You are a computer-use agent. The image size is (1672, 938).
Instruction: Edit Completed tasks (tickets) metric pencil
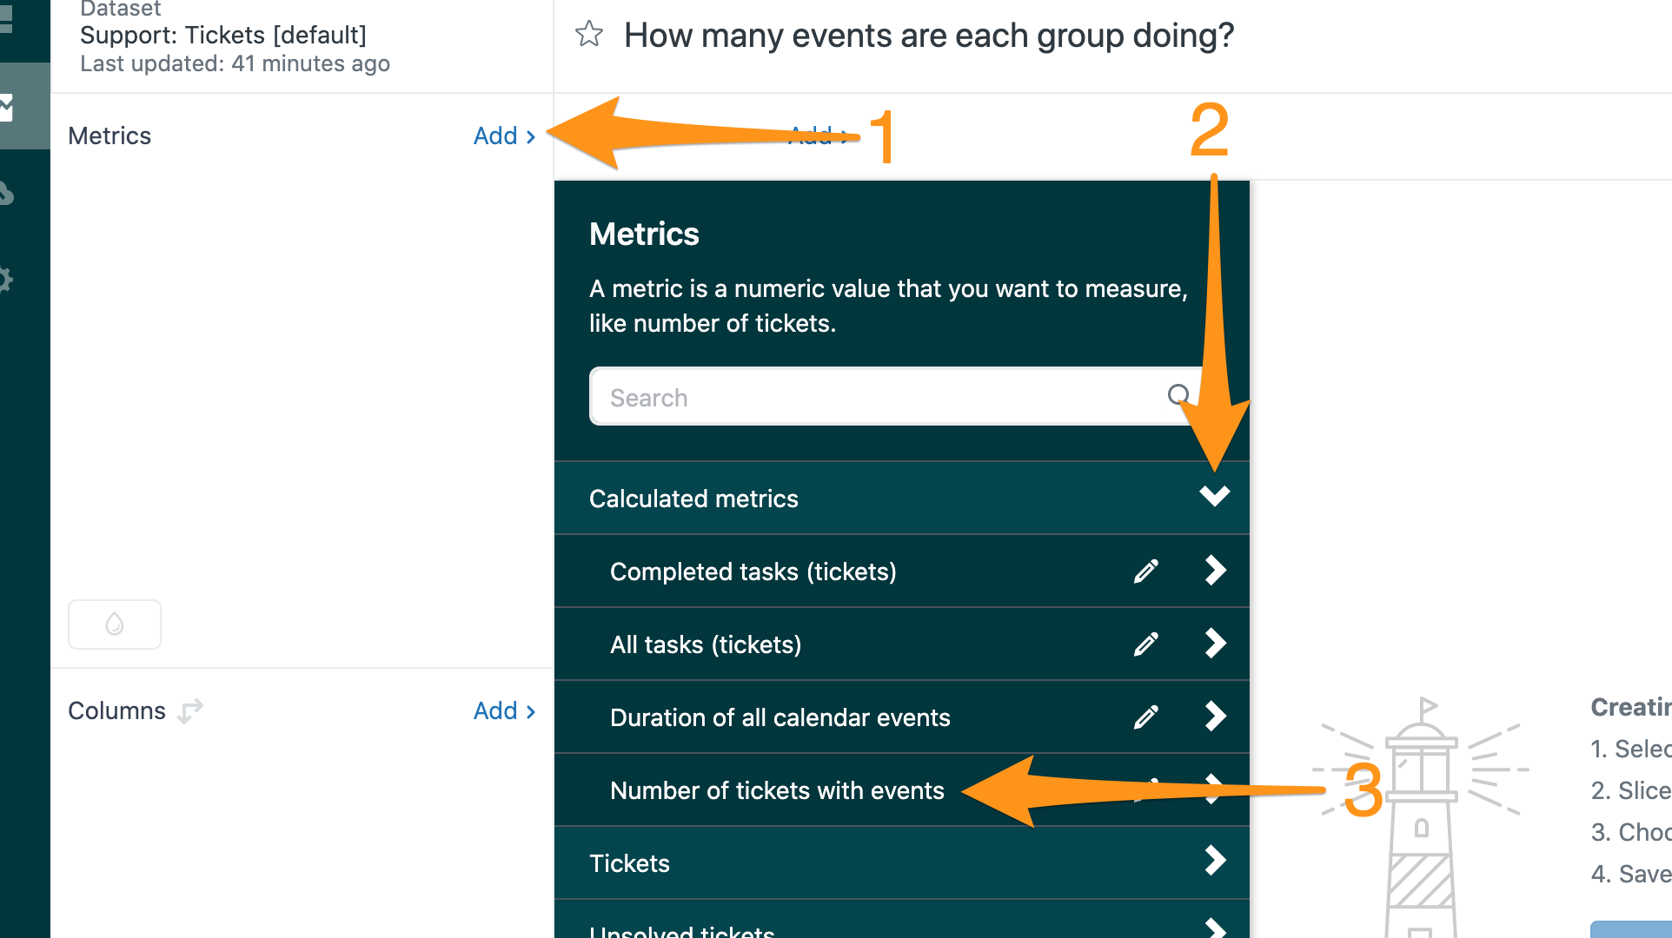pos(1145,571)
